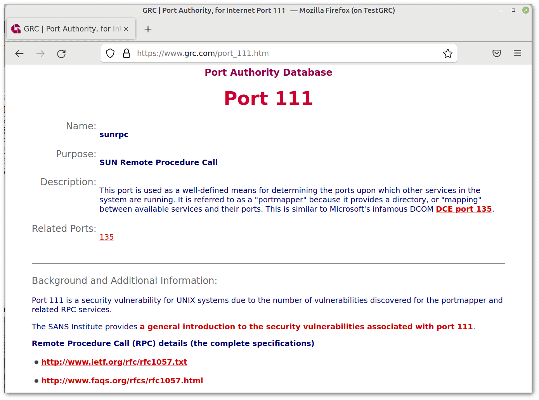This screenshot has height=400, width=539.
Task: Navigate forward a page
Action: point(40,53)
